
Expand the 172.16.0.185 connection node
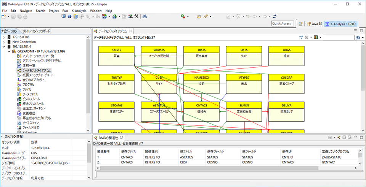click(4, 37)
